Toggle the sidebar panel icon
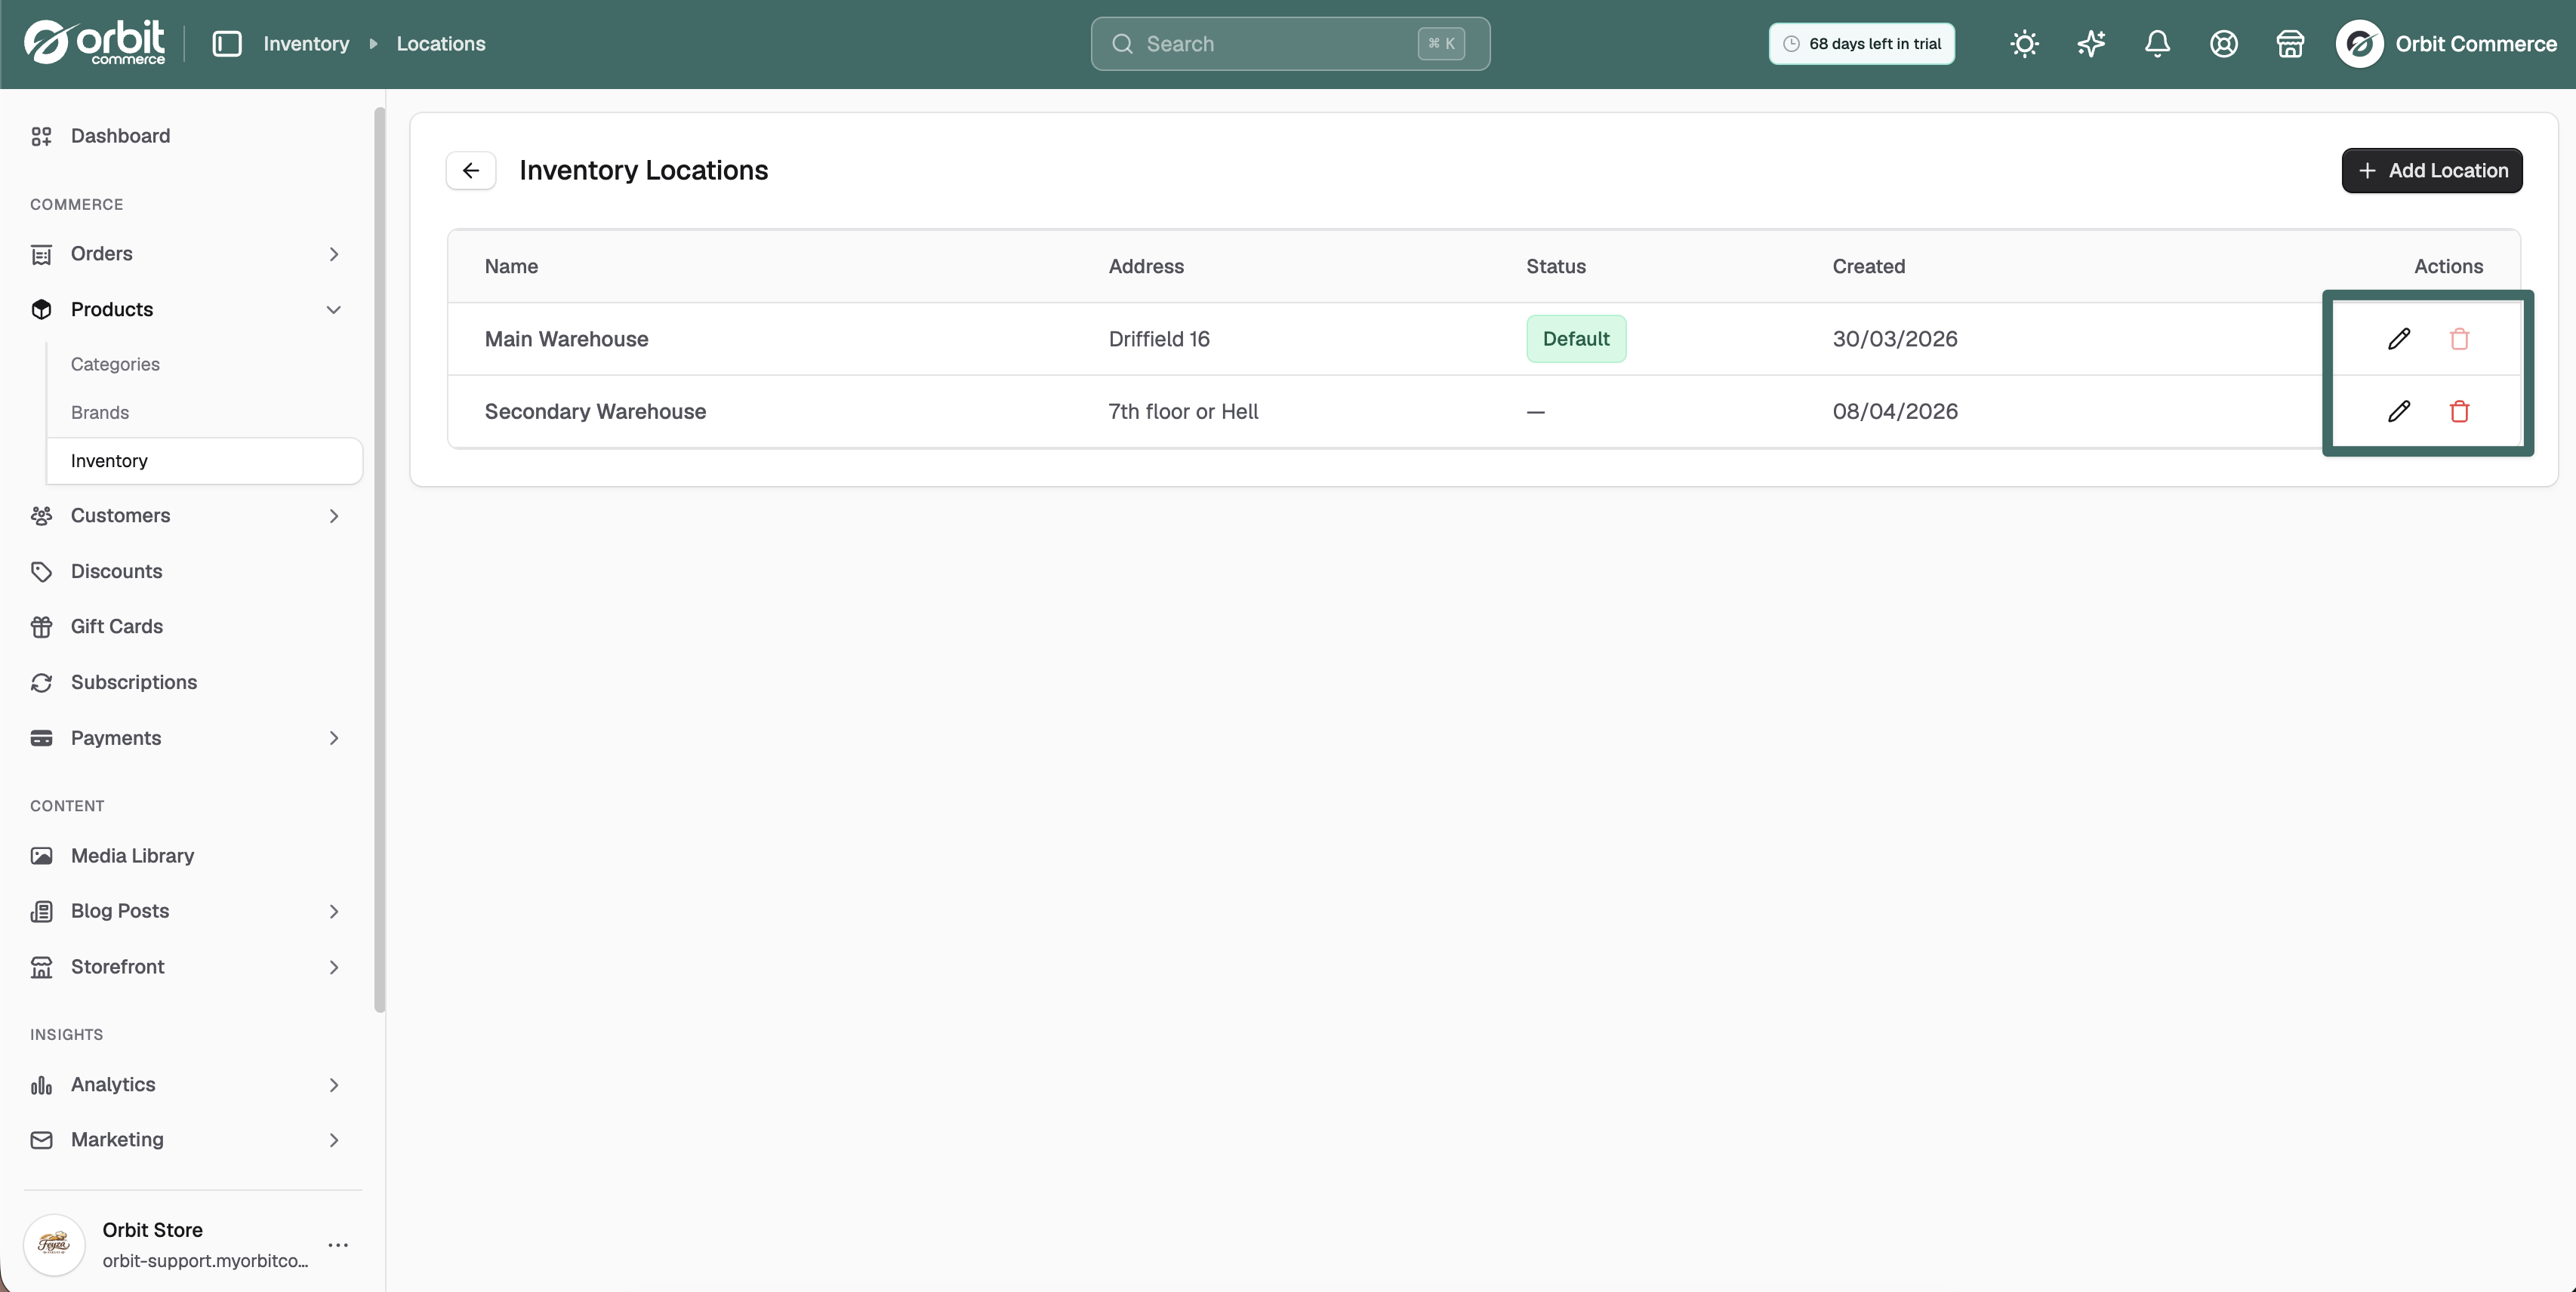Screen dimensions: 2576x1292 [x=227, y=44]
